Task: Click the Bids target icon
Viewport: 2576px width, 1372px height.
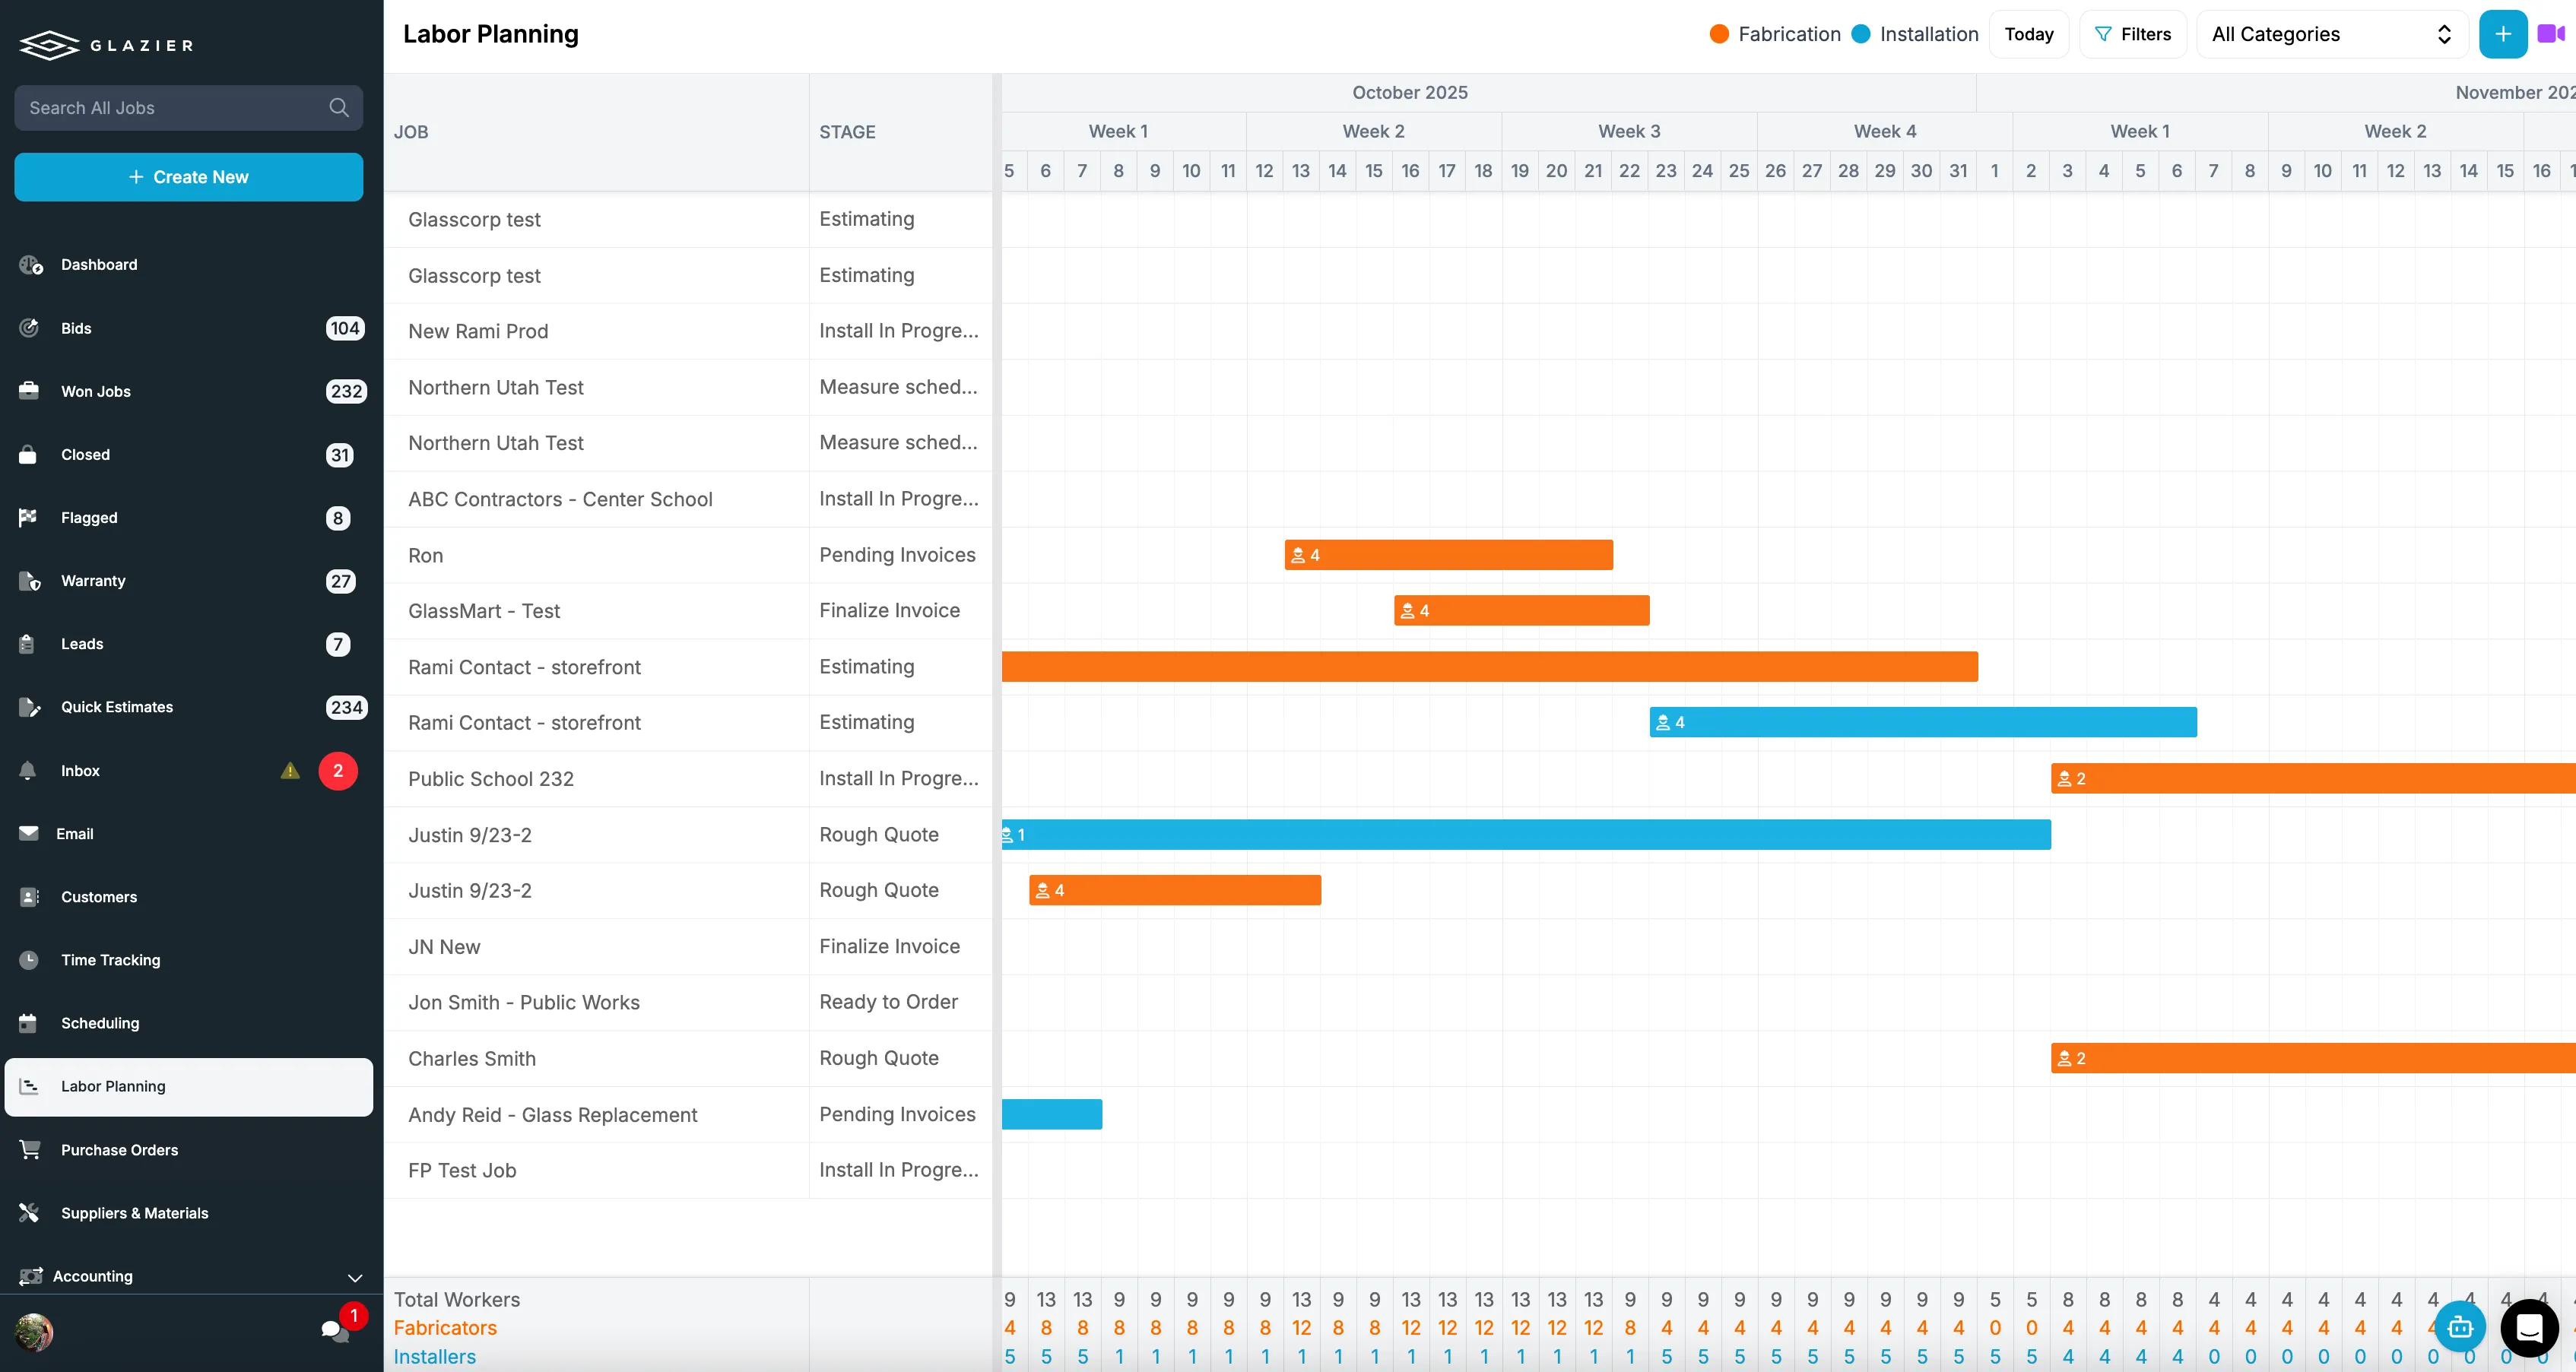Action: tap(29, 328)
